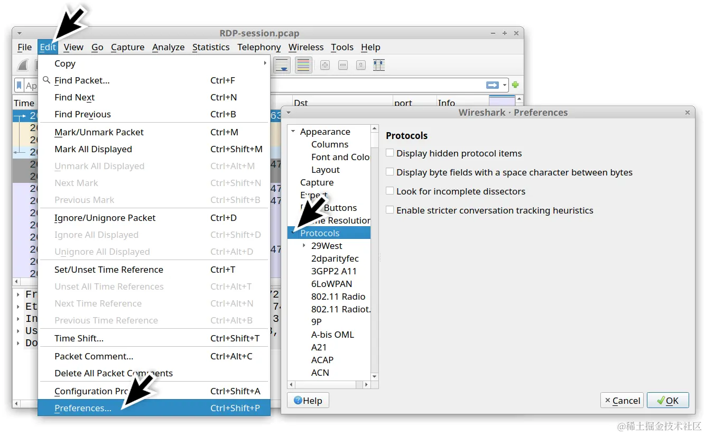Click the apply display filter arrow

click(493, 85)
